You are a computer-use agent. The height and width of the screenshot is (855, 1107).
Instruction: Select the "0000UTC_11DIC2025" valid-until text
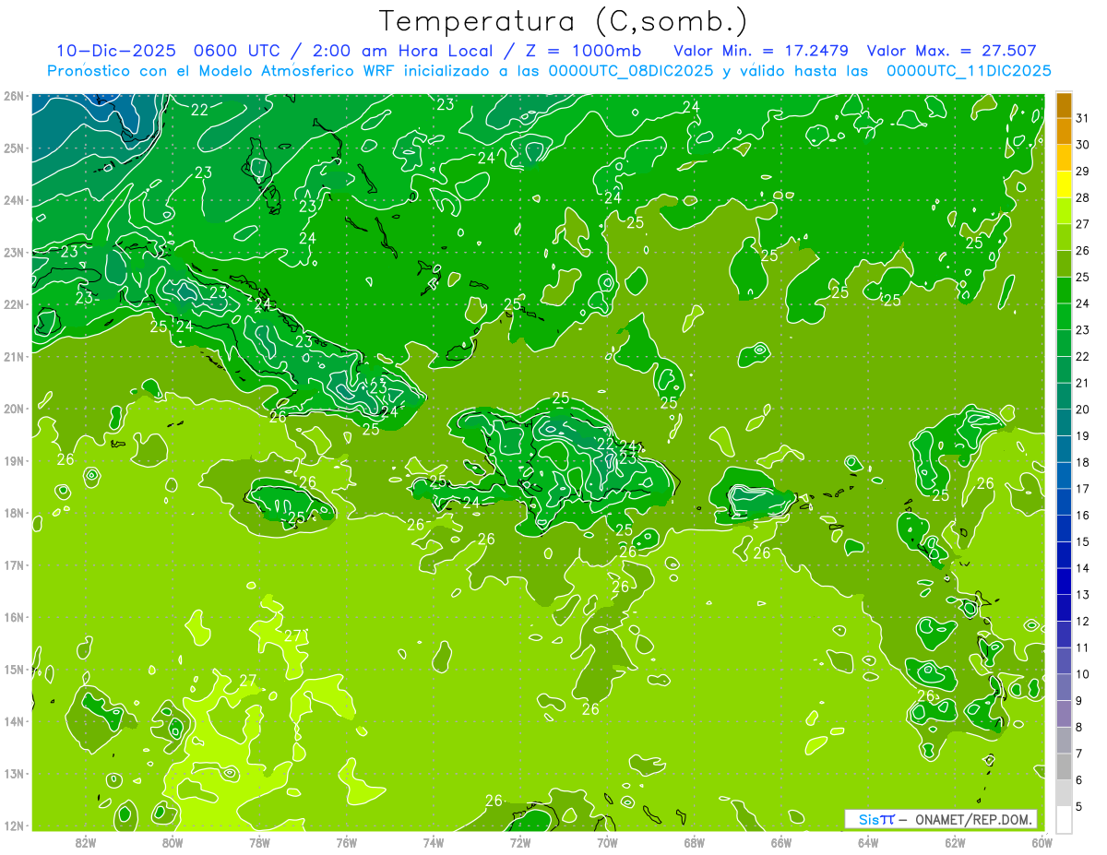tap(969, 70)
